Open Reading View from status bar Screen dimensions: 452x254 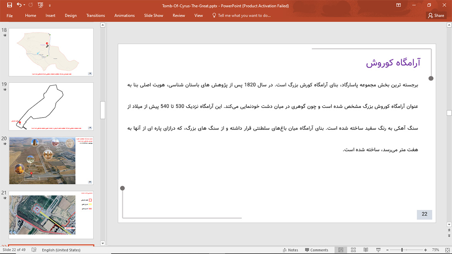click(366, 250)
